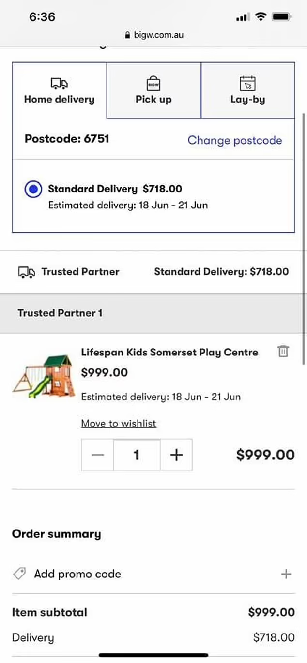Switch to the Lay-by tab

point(247,90)
